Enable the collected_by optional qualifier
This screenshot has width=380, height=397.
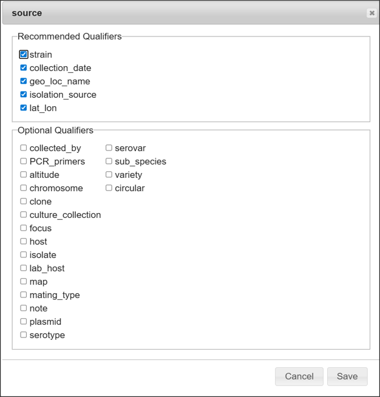(x=24, y=148)
